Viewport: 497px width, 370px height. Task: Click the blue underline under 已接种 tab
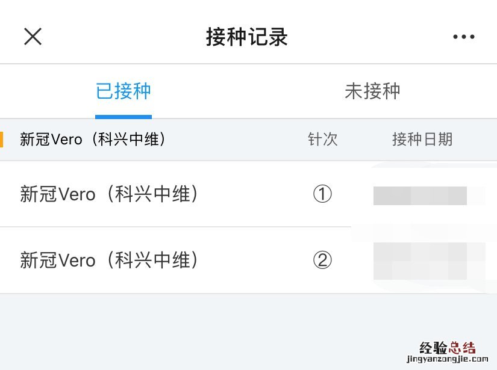tap(123, 116)
